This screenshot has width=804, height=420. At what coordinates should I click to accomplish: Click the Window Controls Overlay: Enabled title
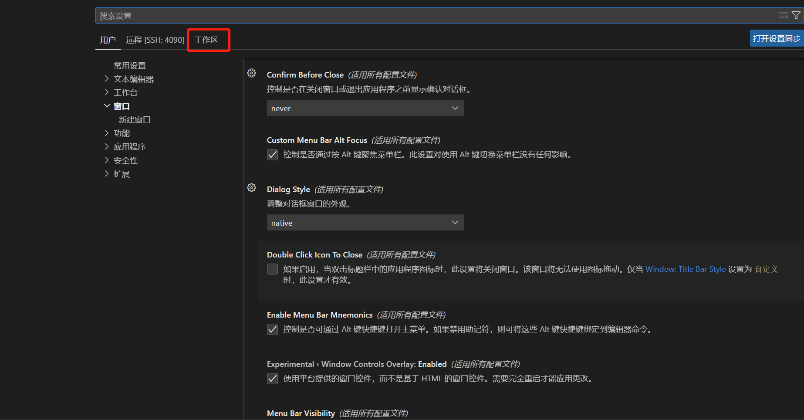click(357, 364)
